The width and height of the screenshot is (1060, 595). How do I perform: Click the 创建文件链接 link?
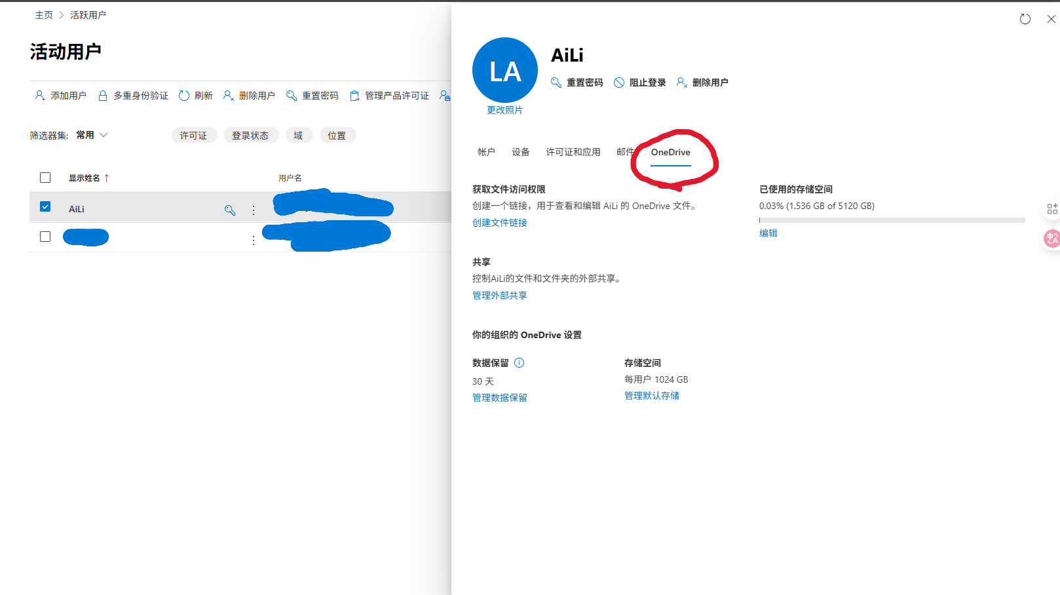click(x=499, y=222)
